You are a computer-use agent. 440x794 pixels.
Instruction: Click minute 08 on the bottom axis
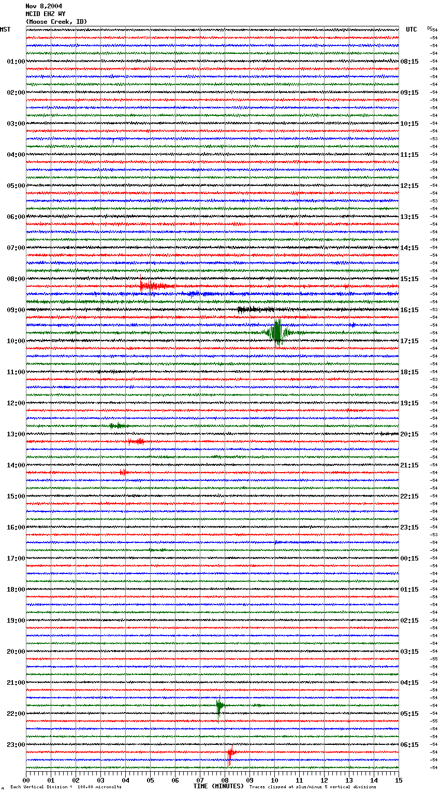tap(225, 780)
